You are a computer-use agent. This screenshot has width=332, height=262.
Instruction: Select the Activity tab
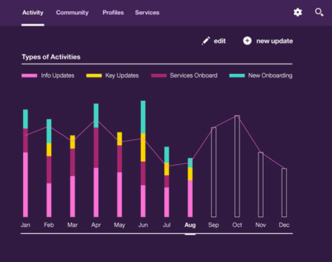click(33, 13)
